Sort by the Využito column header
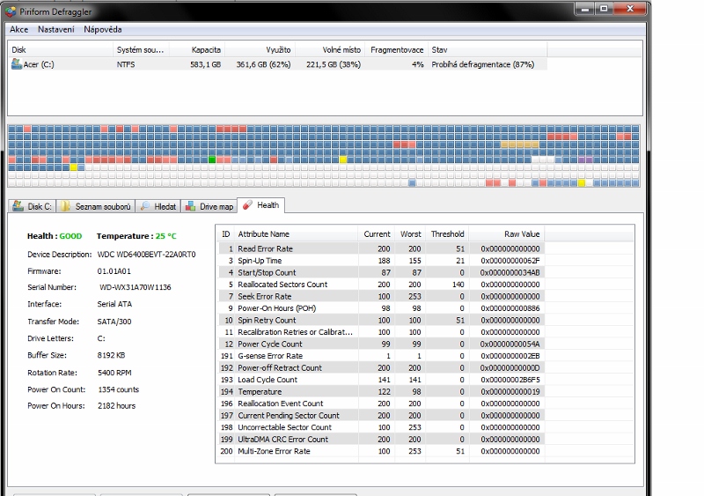This screenshot has height=496, width=704. tap(260, 50)
